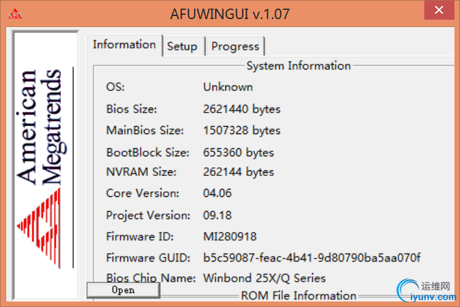Click the Core Version value 04.06
The width and height of the screenshot is (460, 307).
pos(217,193)
